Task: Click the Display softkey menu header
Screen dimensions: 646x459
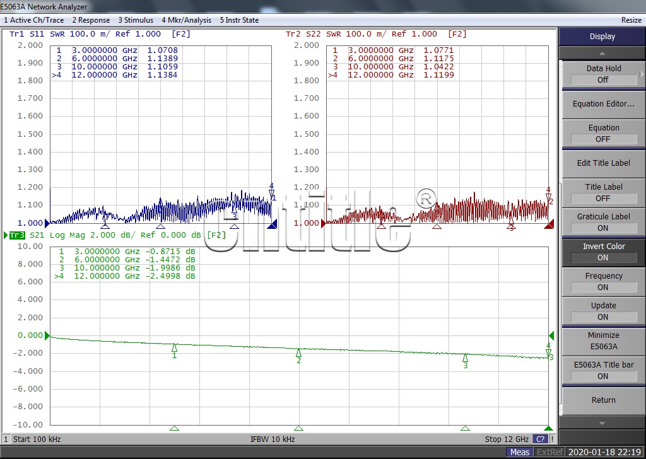Action: 602,37
